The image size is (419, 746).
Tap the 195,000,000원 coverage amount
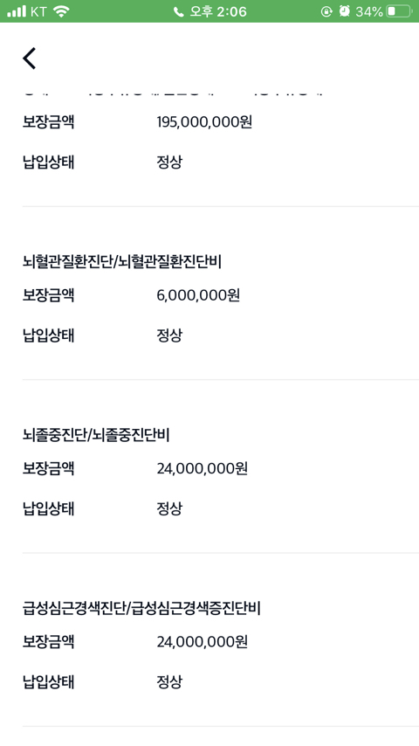(x=204, y=122)
